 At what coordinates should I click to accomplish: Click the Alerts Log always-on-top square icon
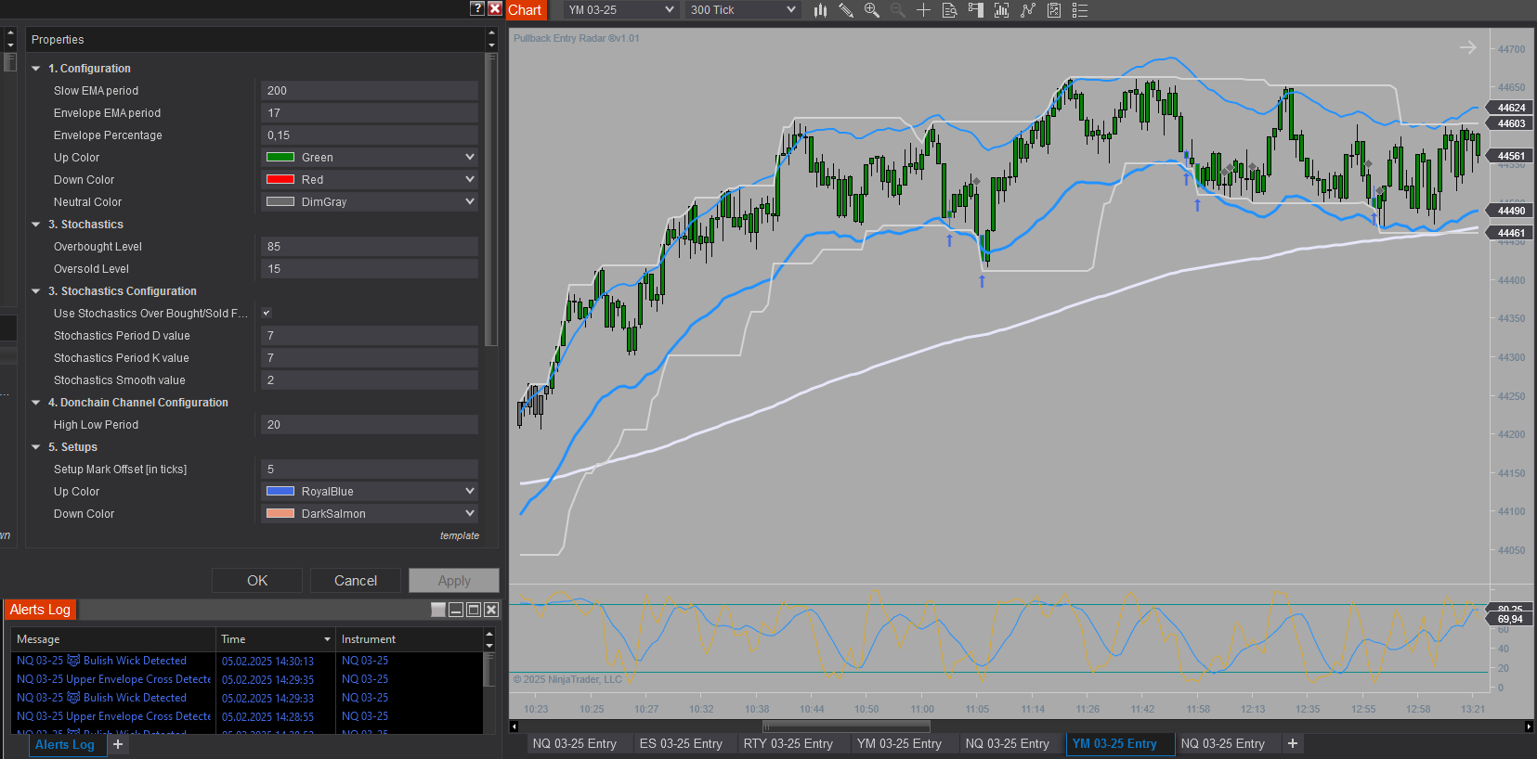438,610
